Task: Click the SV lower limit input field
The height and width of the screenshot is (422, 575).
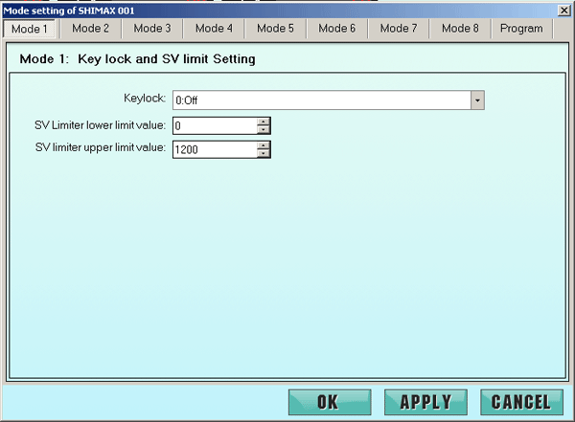Action: [x=214, y=125]
